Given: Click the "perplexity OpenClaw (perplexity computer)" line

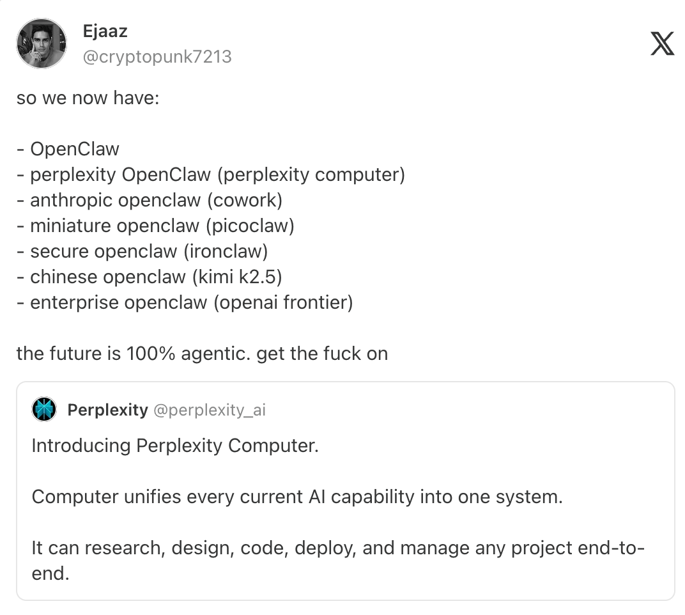Looking at the screenshot, I should (211, 175).
